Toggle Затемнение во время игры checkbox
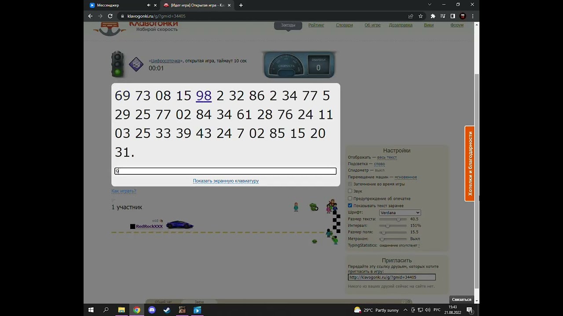 pyautogui.click(x=350, y=184)
